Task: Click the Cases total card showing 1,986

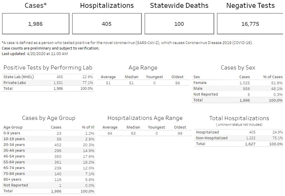Action: point(35,24)
